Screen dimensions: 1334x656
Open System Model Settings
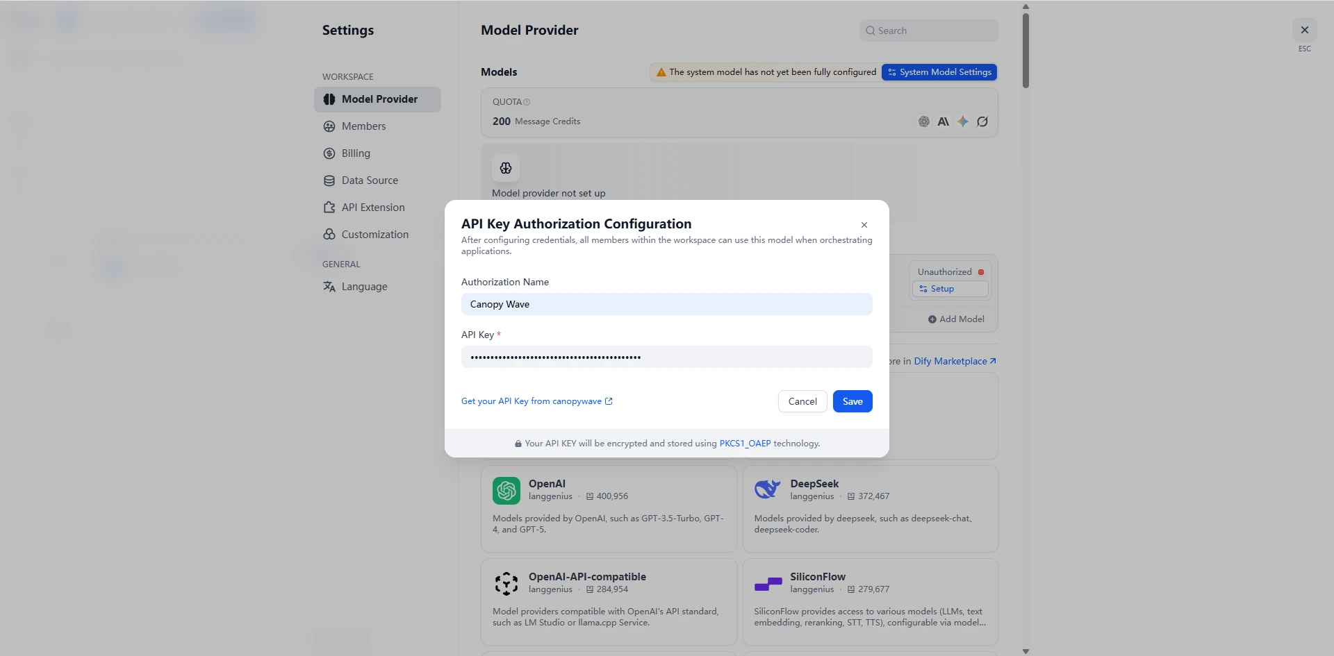coord(939,72)
